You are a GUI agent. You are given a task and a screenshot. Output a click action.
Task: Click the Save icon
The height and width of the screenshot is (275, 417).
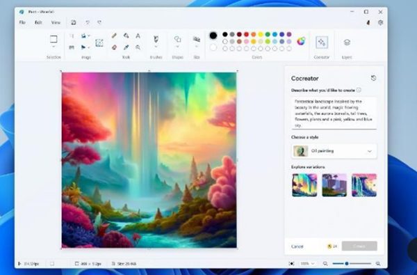(x=74, y=22)
